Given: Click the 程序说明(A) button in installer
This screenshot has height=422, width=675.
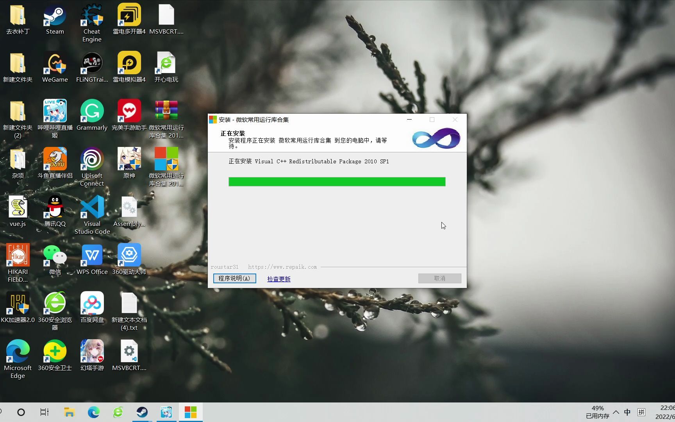Looking at the screenshot, I should [234, 278].
